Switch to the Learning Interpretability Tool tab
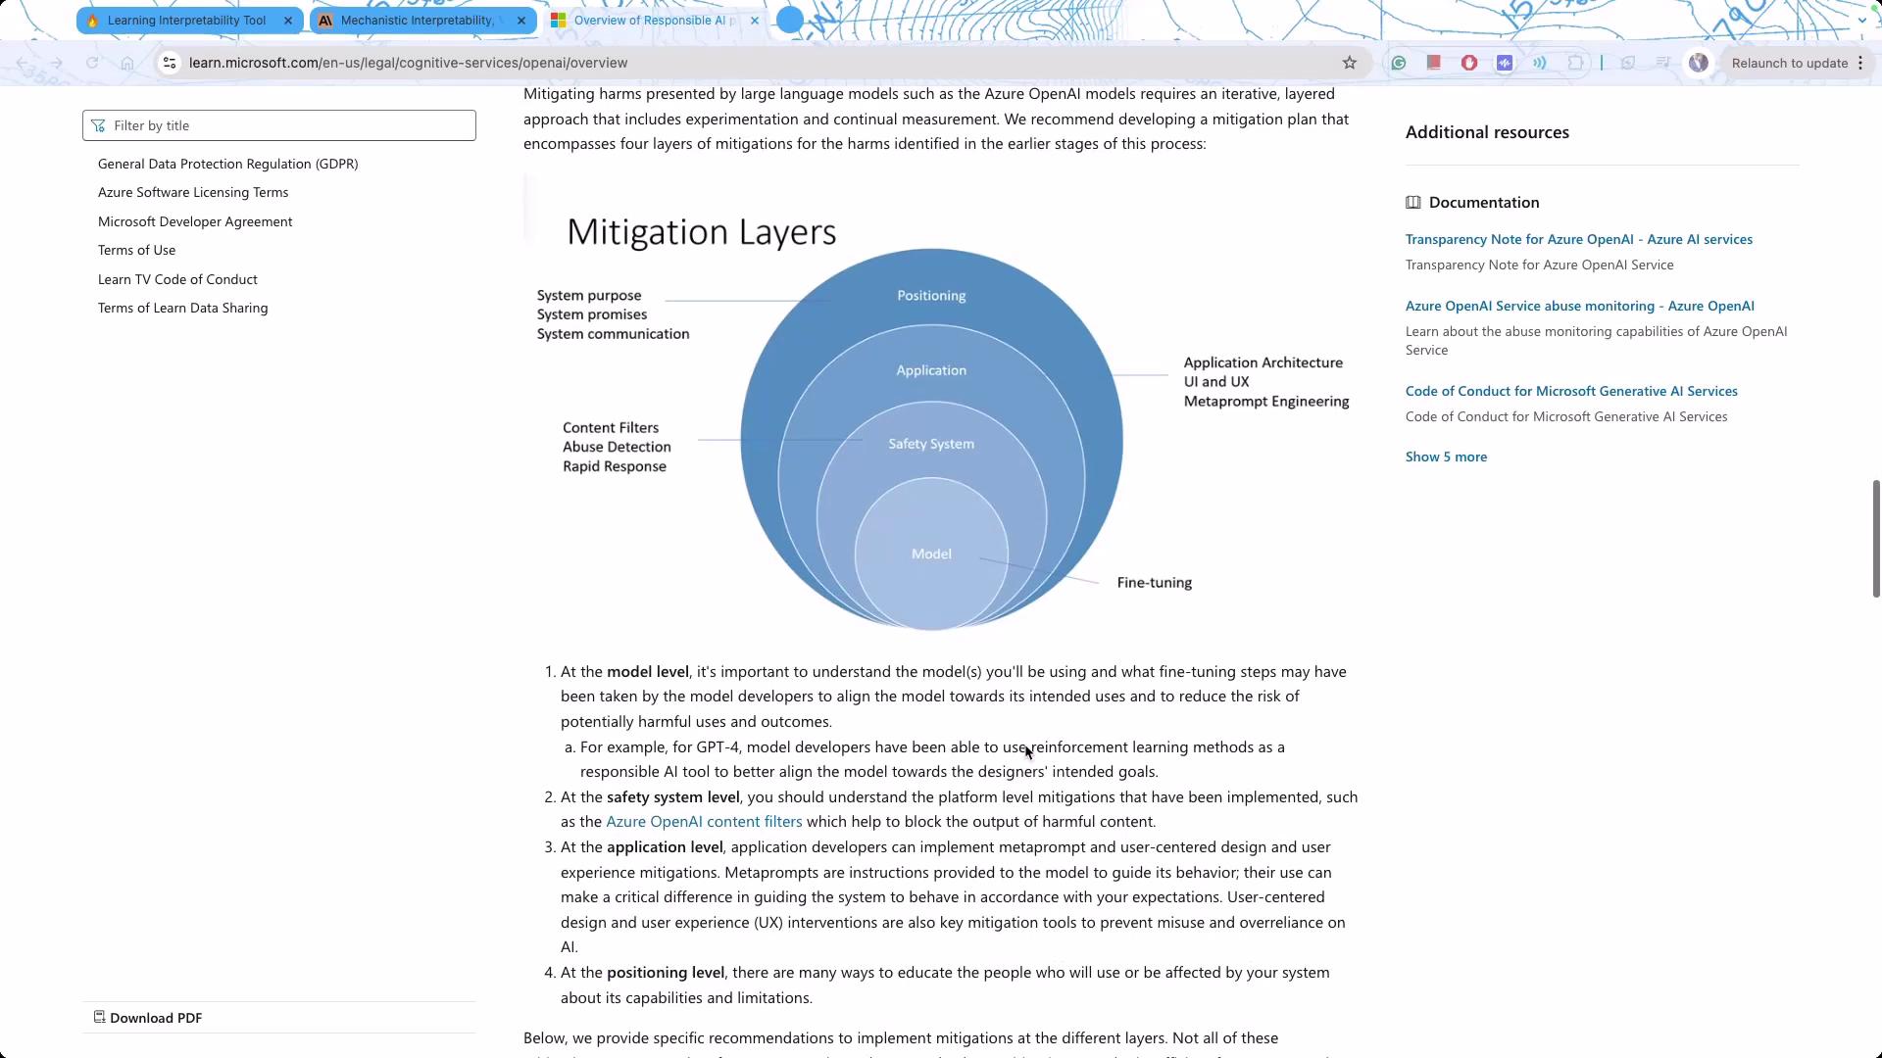The width and height of the screenshot is (1882, 1058). click(x=186, y=20)
